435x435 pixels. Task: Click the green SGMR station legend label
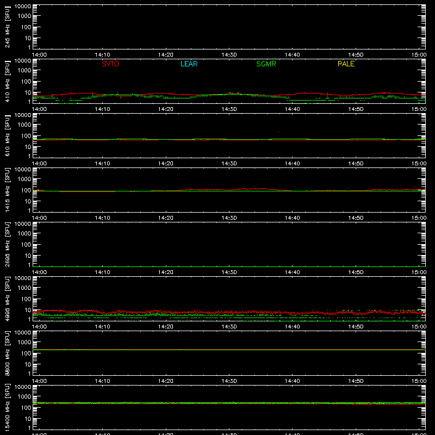click(266, 64)
